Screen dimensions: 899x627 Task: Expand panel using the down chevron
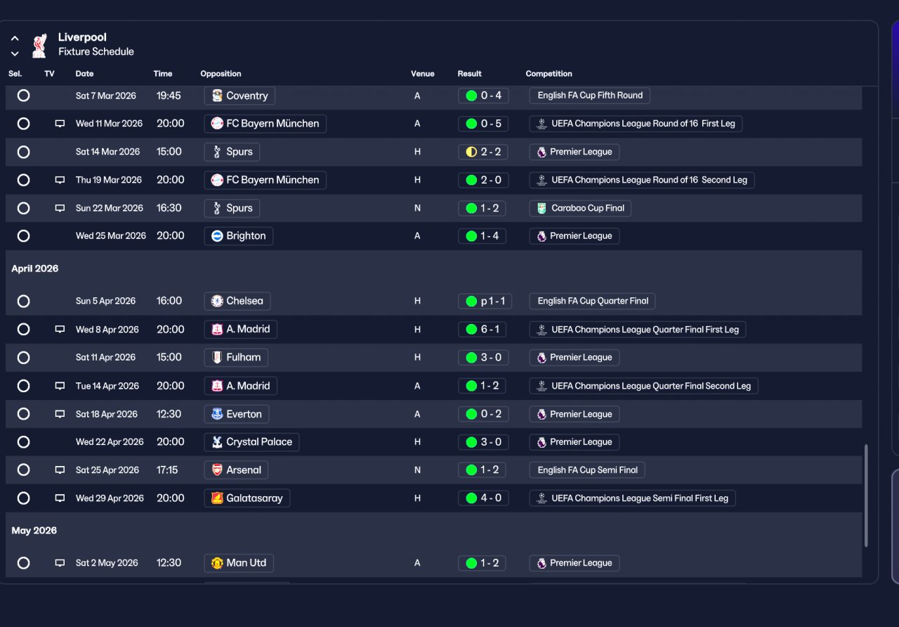click(x=15, y=53)
